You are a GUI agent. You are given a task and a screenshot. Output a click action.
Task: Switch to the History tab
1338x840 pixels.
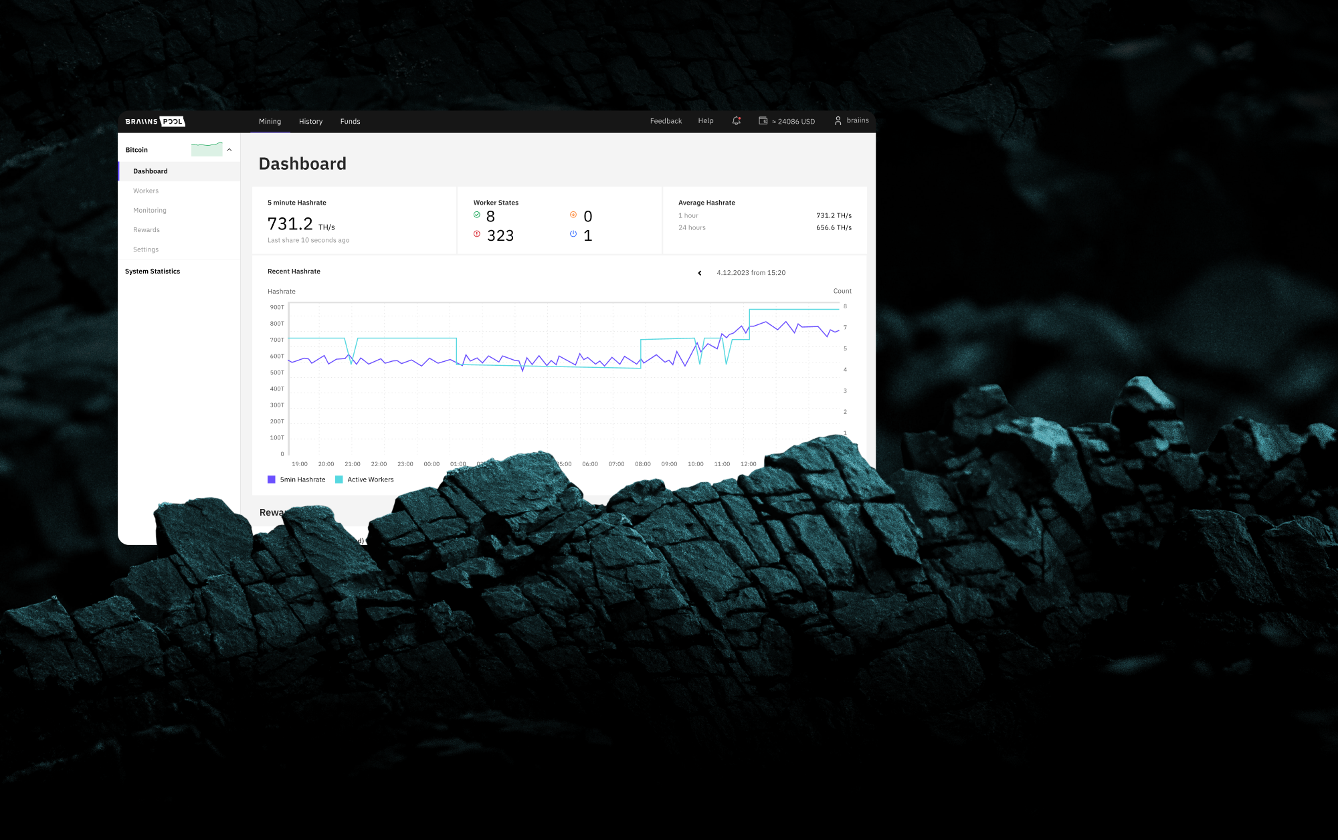[310, 122]
